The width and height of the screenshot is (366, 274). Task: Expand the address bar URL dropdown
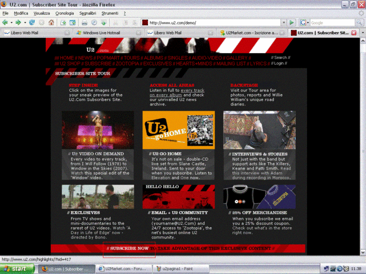pos(284,23)
